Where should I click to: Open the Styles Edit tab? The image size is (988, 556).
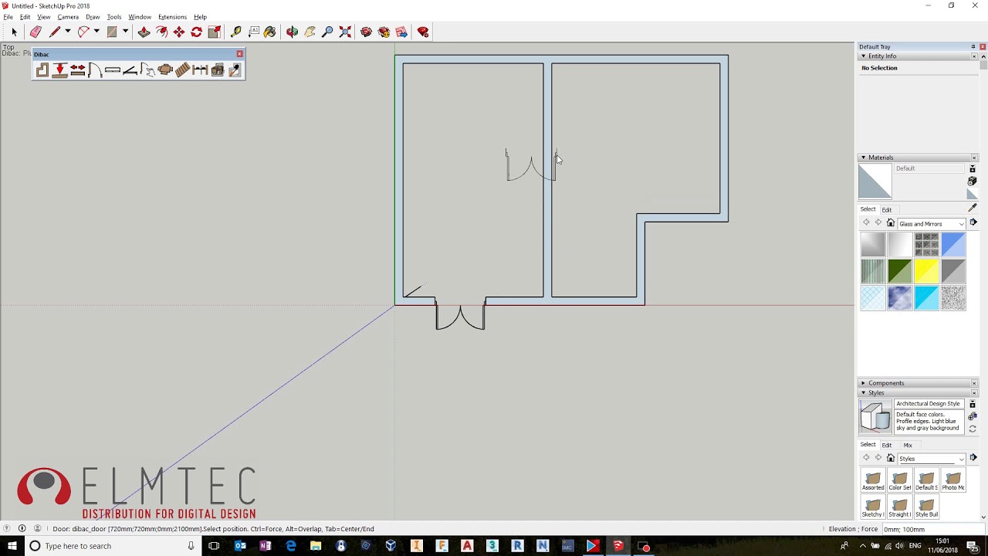887,446
